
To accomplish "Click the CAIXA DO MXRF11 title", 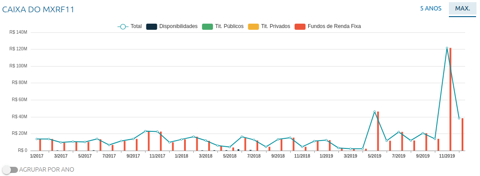I will coord(38,10).
